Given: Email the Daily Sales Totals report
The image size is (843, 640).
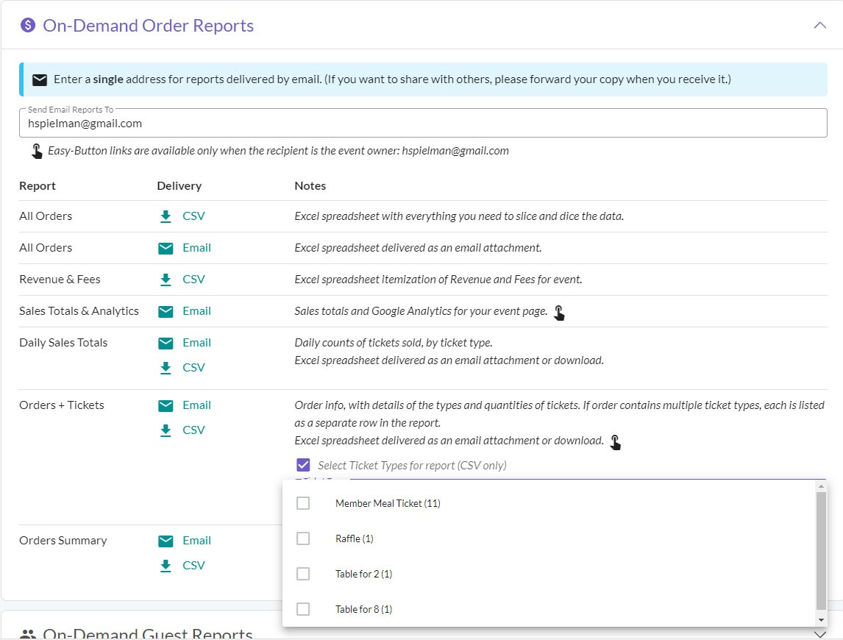Looking at the screenshot, I should pyautogui.click(x=196, y=343).
